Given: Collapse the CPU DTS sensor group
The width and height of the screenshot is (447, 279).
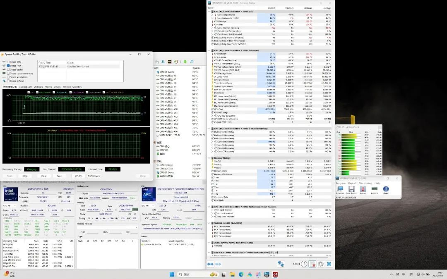Looking at the screenshot, I should click(x=209, y=12).
